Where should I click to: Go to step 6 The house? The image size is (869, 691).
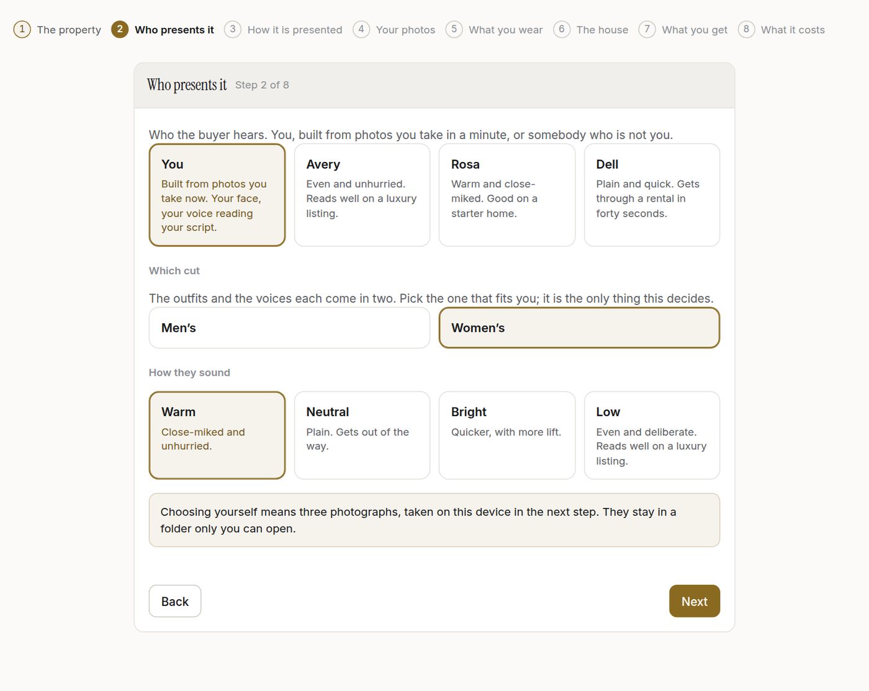pyautogui.click(x=591, y=30)
